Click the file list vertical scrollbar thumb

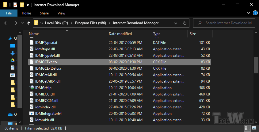[x=256, y=65]
